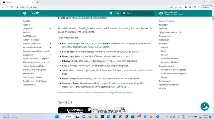The image size is (214, 120).
Task: Open Microsoft Edge from the taskbar
Action: [x=108, y=117]
